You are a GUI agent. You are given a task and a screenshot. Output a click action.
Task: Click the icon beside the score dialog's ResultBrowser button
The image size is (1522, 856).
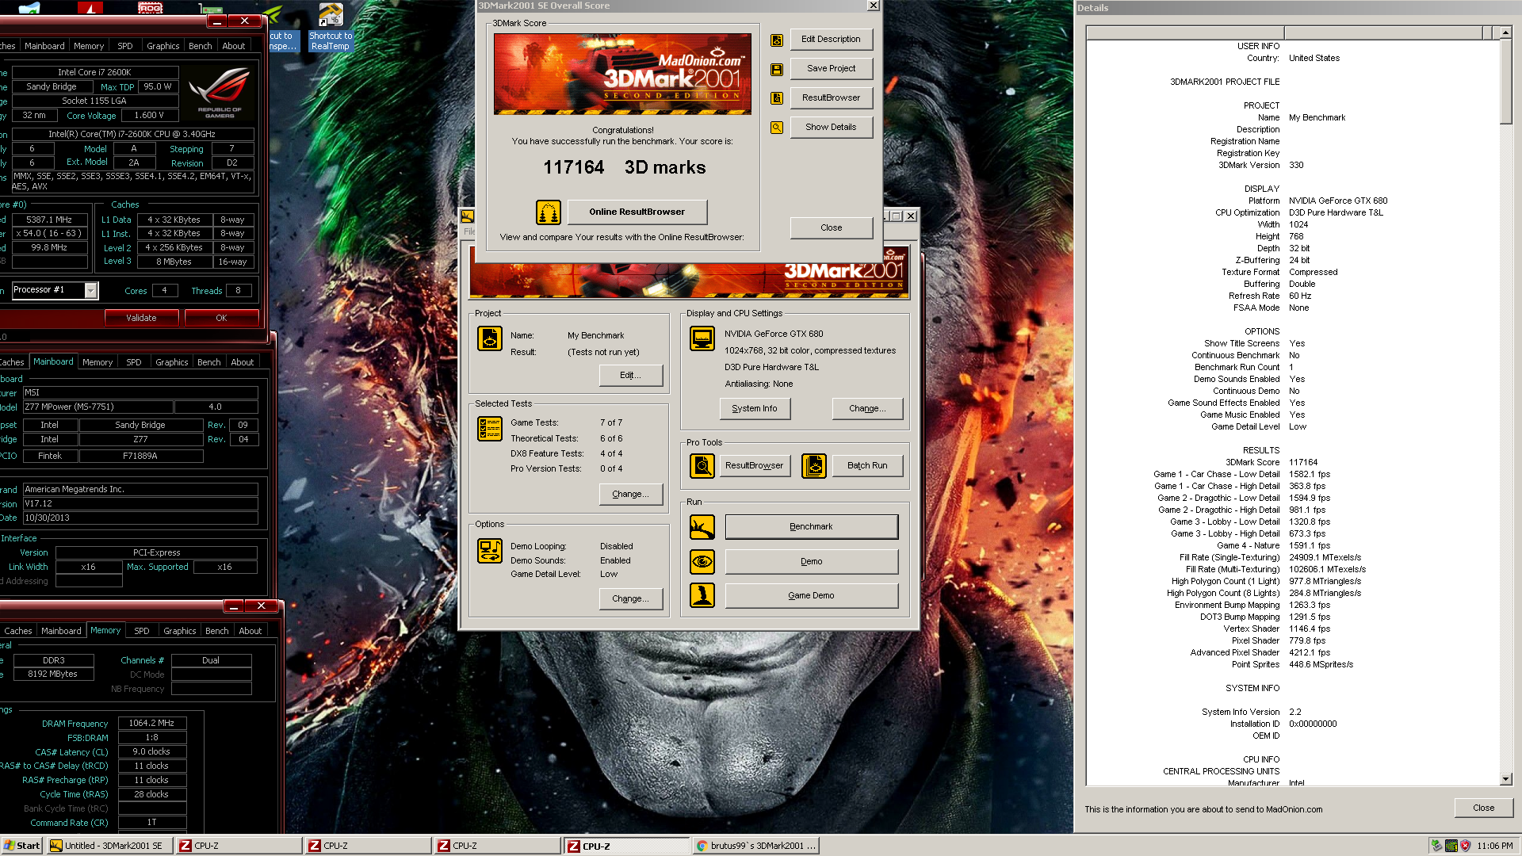tap(777, 98)
